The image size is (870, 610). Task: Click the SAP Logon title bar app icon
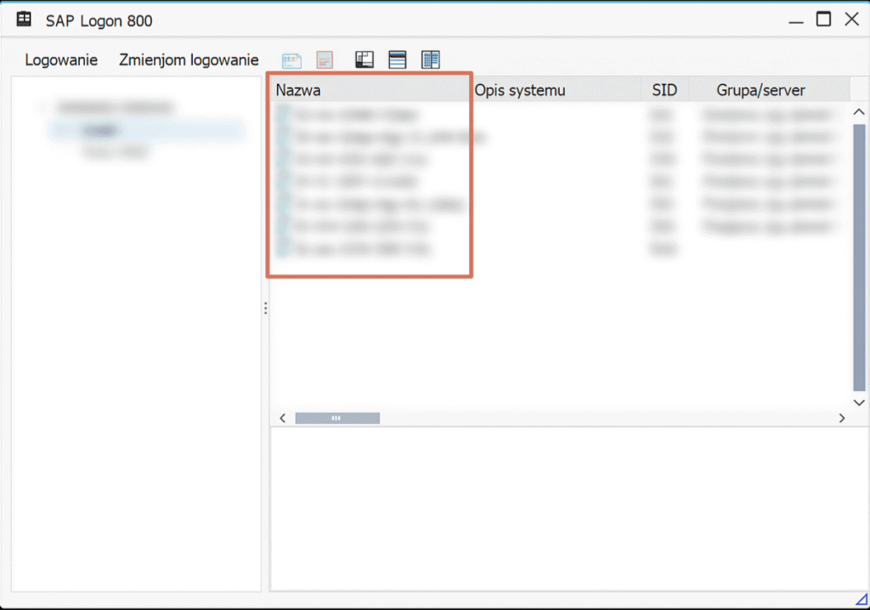[24, 20]
